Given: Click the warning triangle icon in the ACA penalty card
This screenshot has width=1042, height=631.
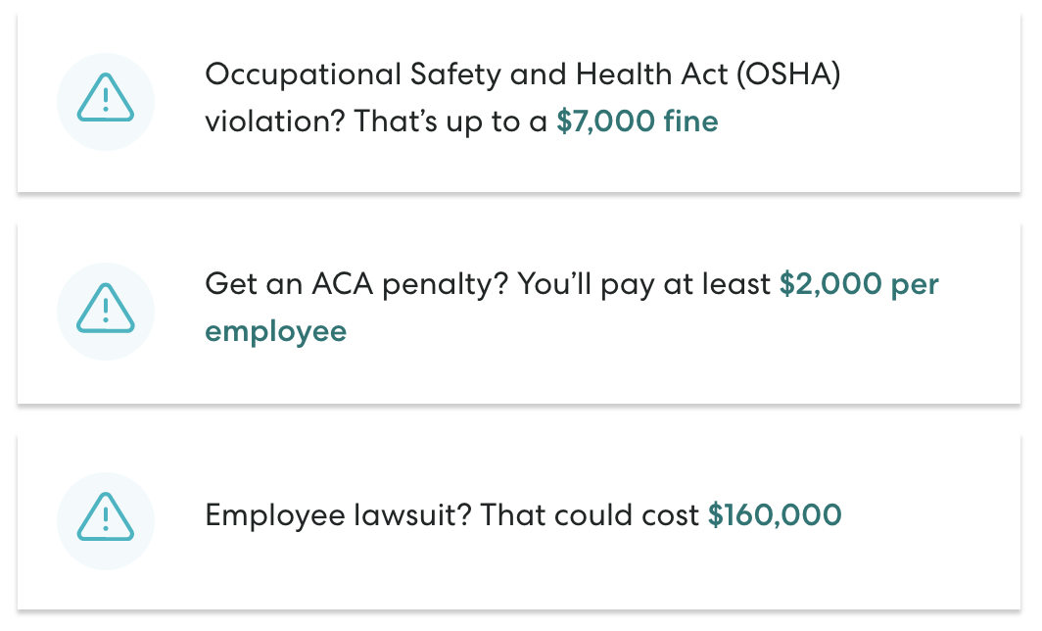Looking at the screenshot, I should click(106, 308).
